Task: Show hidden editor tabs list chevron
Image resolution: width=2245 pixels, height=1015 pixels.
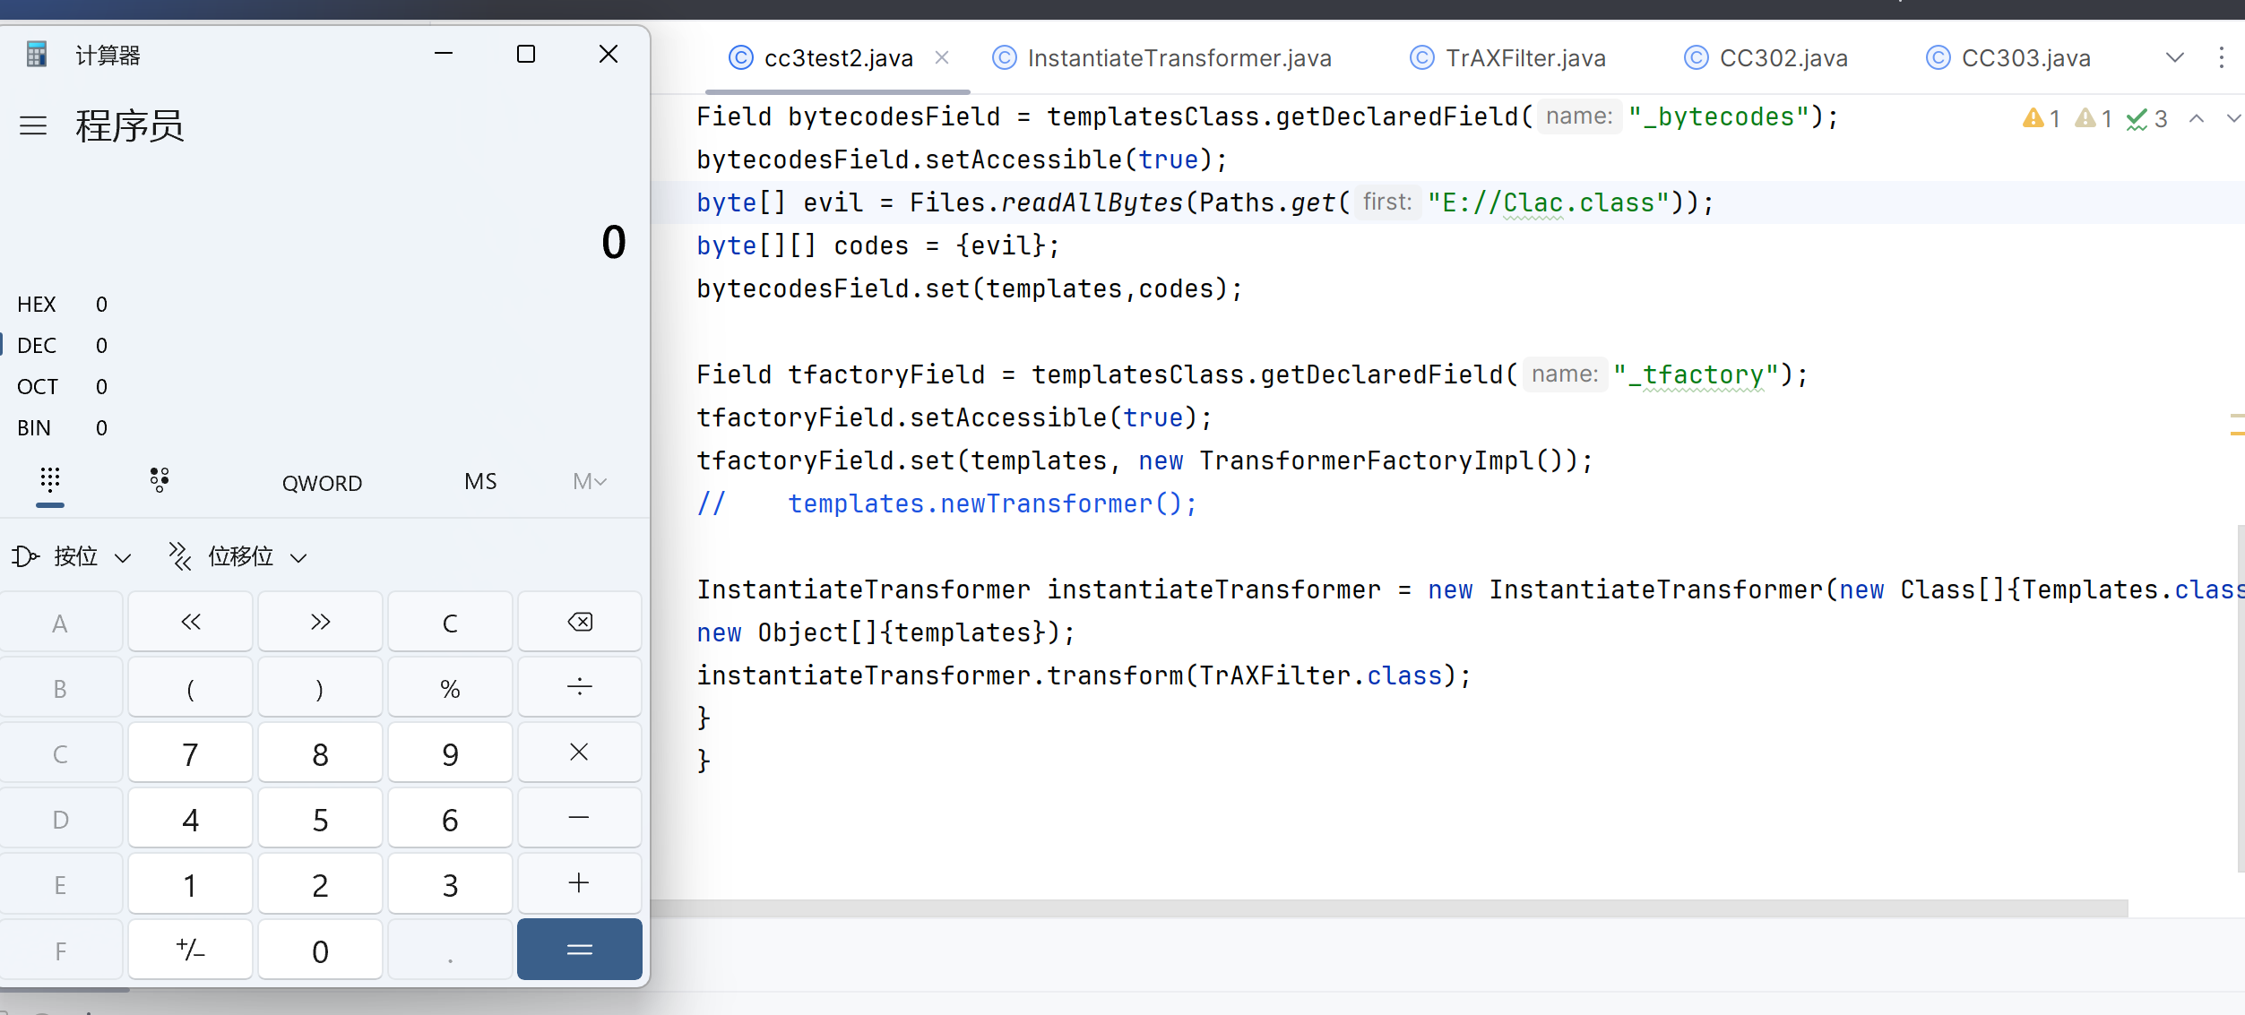Action: tap(2175, 57)
